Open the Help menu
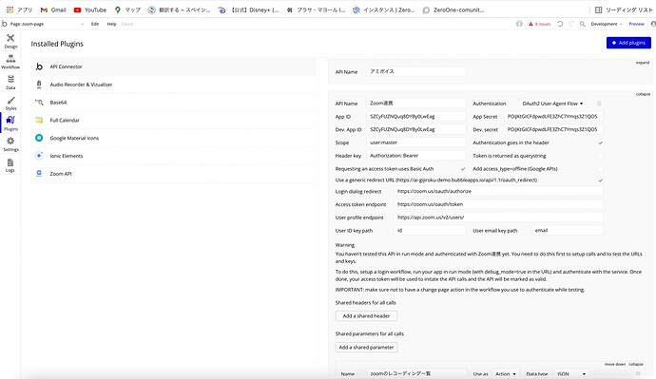The width and height of the screenshot is (656, 379). [x=111, y=24]
